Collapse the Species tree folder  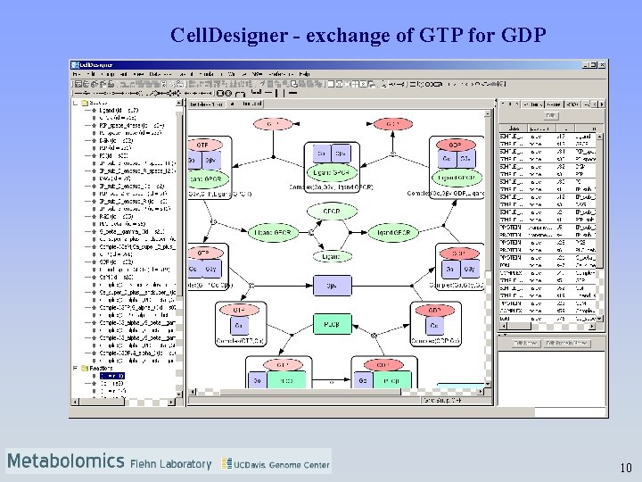click(76, 103)
